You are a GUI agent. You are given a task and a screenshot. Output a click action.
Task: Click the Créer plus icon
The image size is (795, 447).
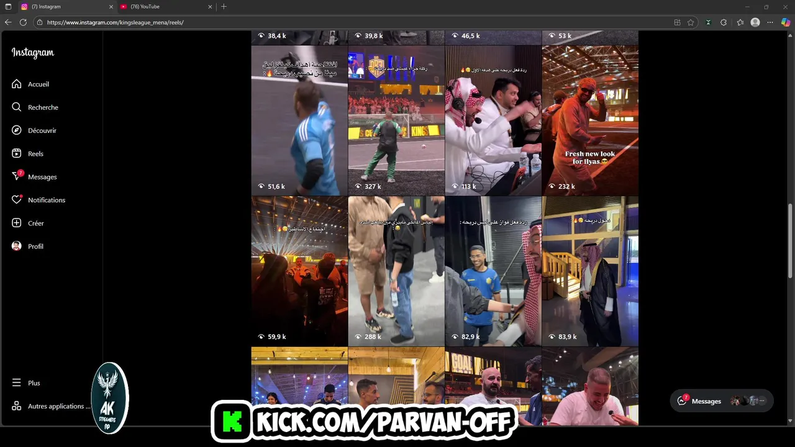17,223
